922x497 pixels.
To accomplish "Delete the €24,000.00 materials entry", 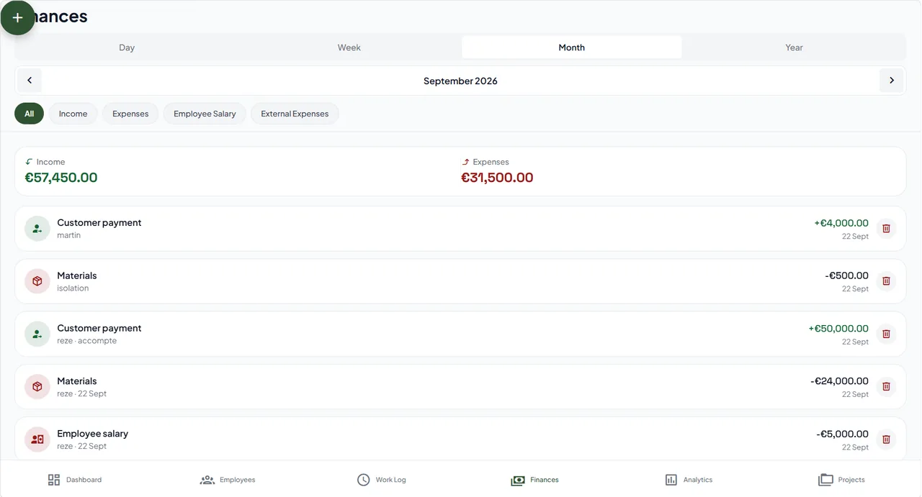I will pyautogui.click(x=886, y=386).
